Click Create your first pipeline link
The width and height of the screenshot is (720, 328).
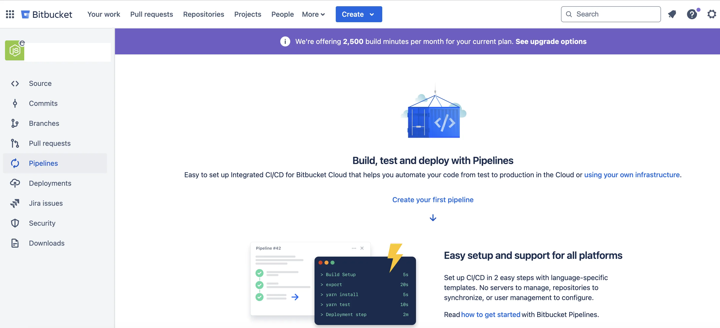[x=433, y=200]
